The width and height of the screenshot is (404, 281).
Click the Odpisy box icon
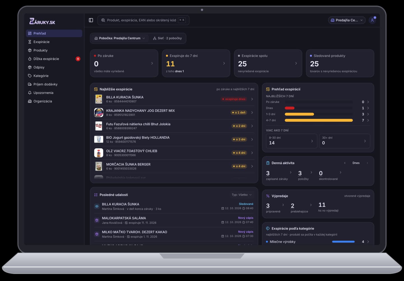point(30,67)
